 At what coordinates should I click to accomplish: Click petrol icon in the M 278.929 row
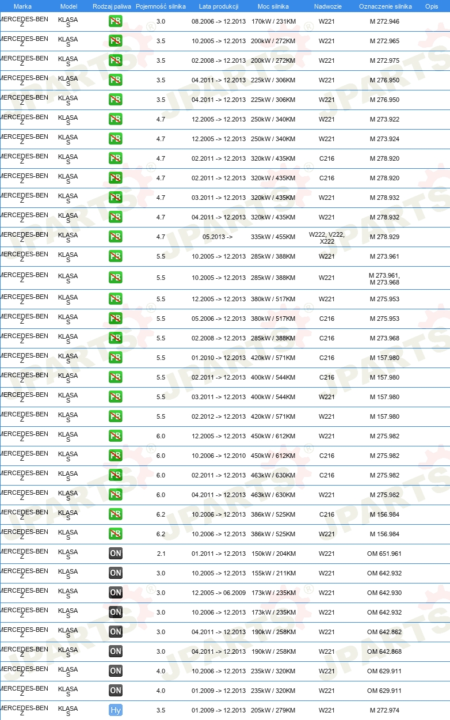tap(115, 237)
